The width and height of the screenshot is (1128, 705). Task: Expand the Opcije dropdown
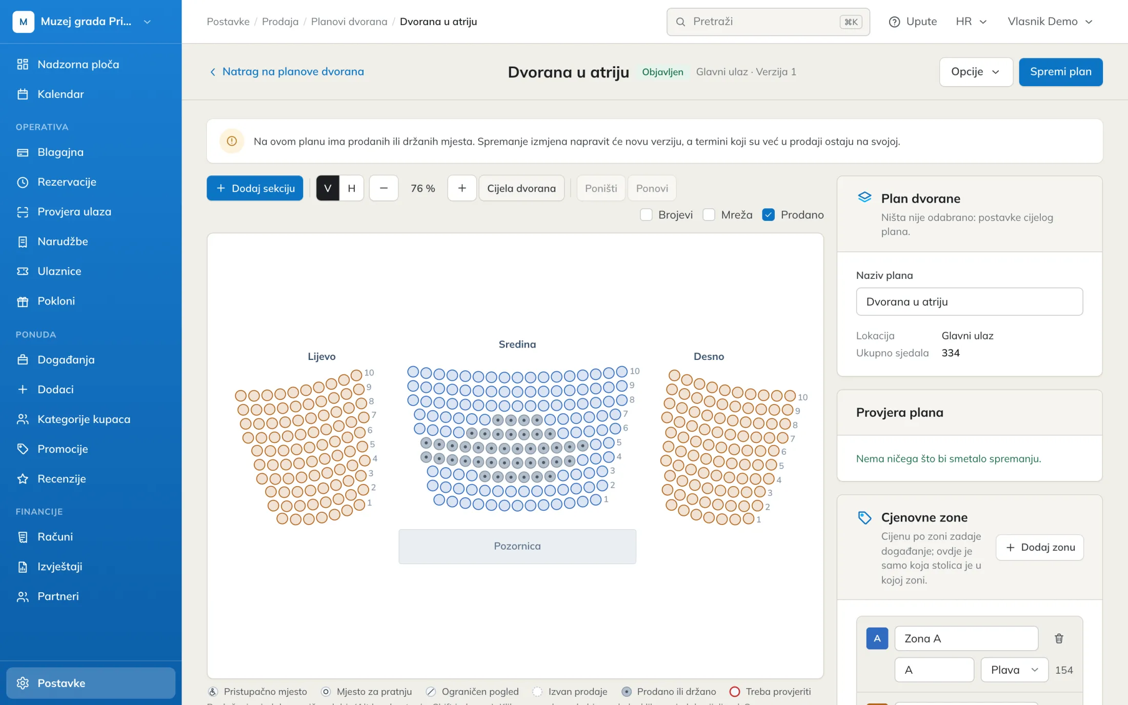(976, 72)
